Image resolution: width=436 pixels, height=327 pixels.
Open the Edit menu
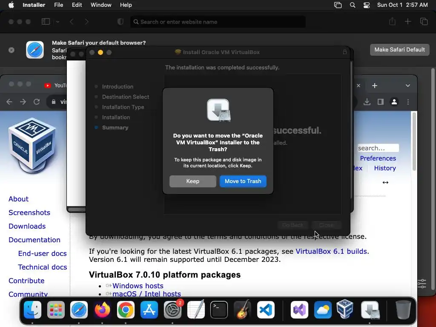77,5
